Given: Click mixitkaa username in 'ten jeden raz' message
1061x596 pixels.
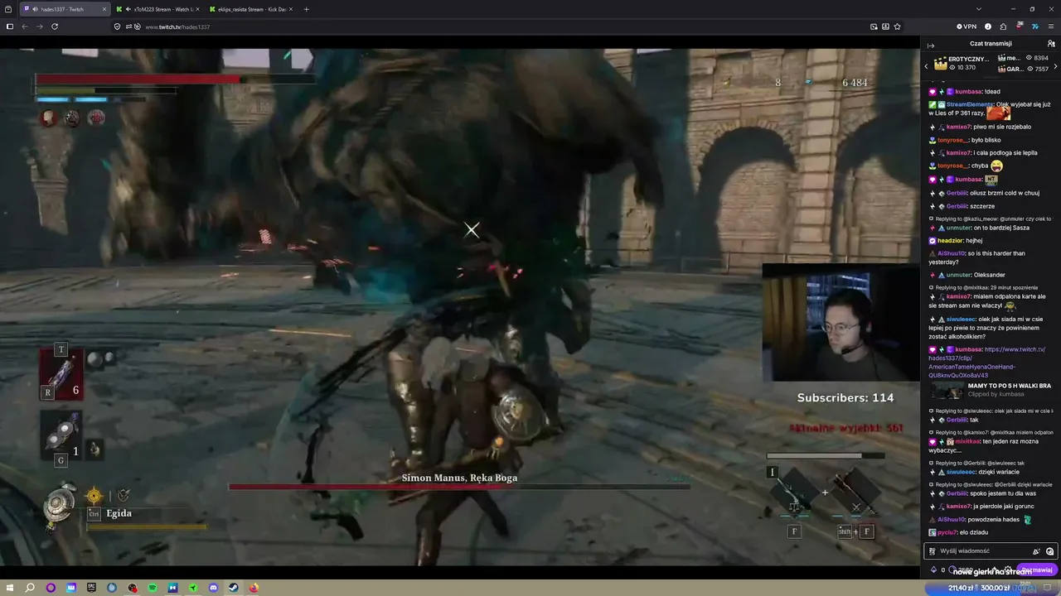Looking at the screenshot, I should pos(968,441).
